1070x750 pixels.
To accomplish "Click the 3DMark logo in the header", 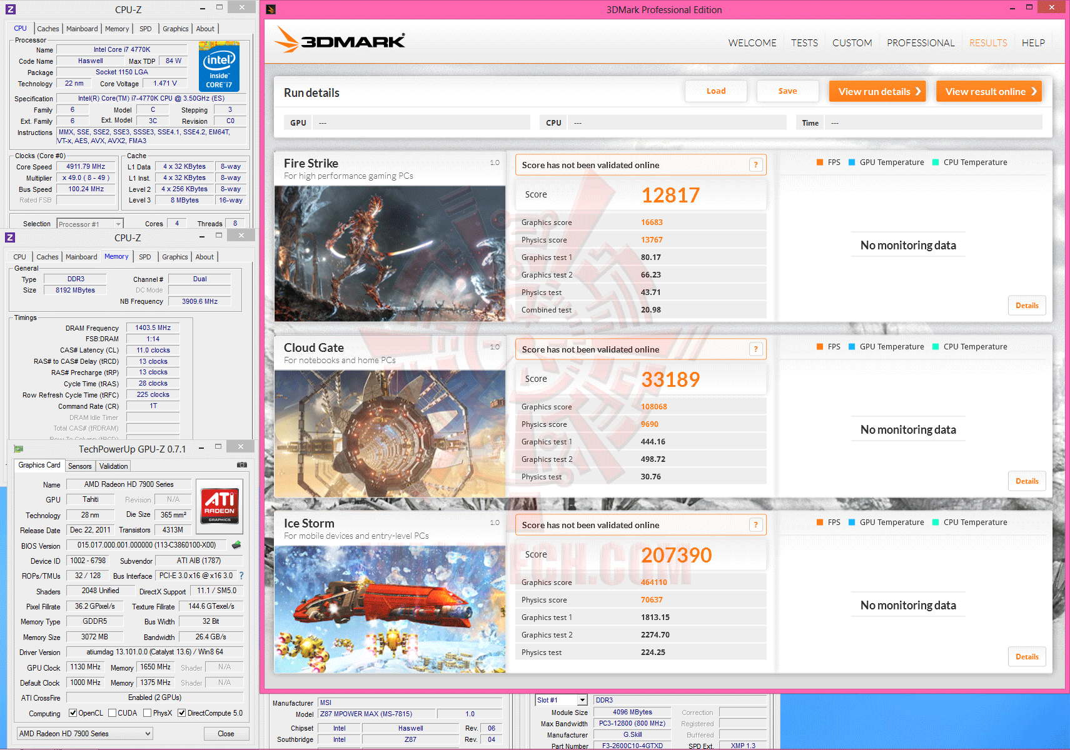I will (x=340, y=41).
